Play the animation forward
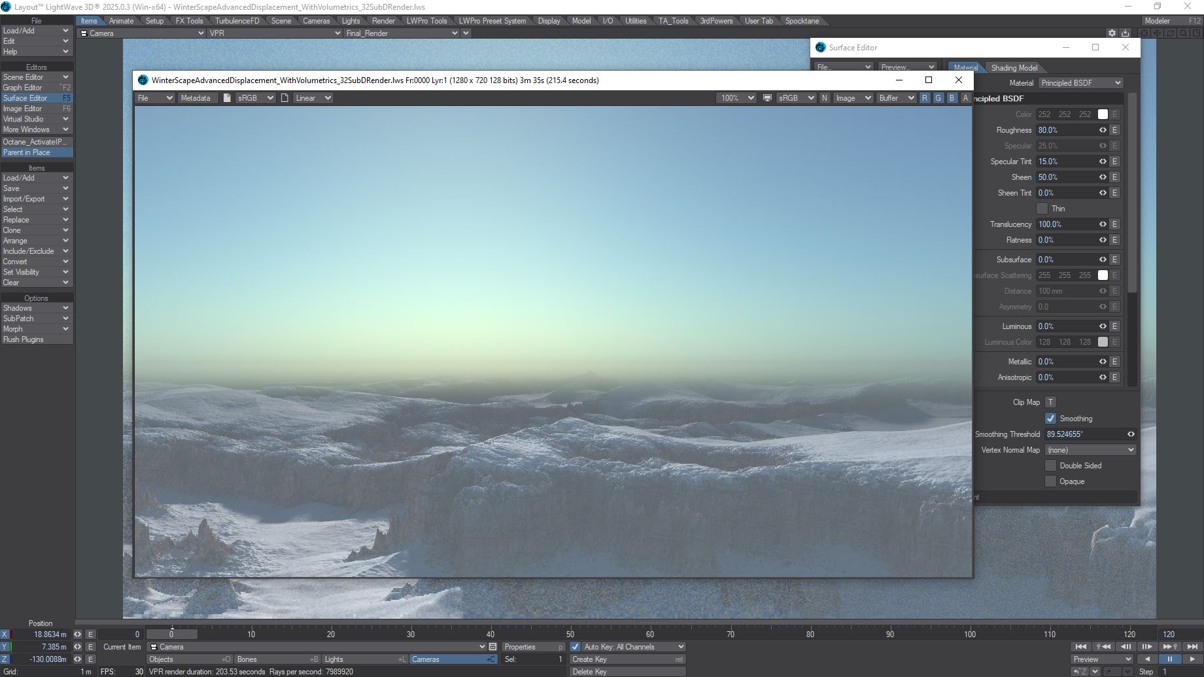 tap(1192, 659)
